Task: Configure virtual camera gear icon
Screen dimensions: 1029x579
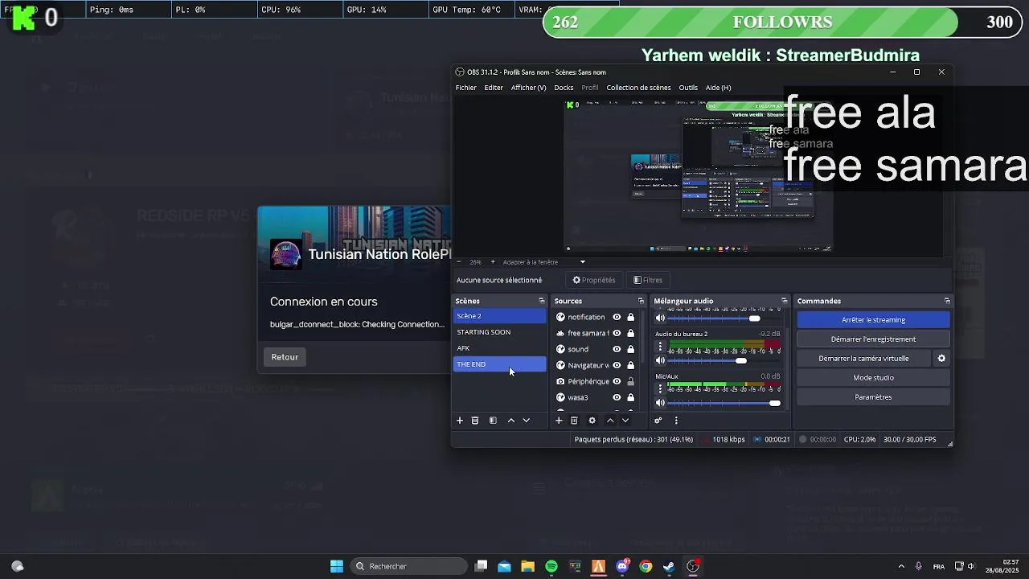Action: 941,359
